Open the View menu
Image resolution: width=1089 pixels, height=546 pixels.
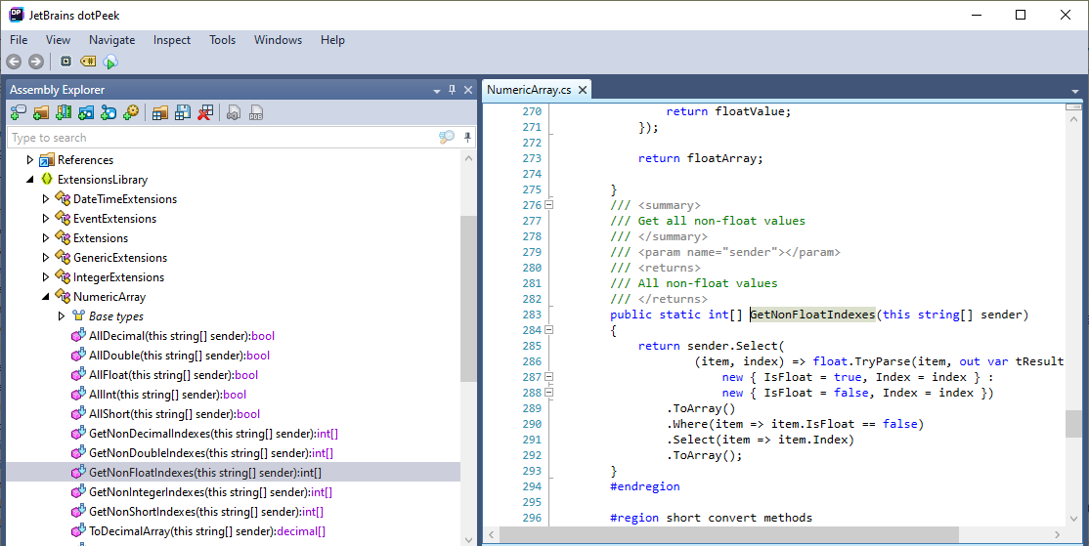(59, 39)
